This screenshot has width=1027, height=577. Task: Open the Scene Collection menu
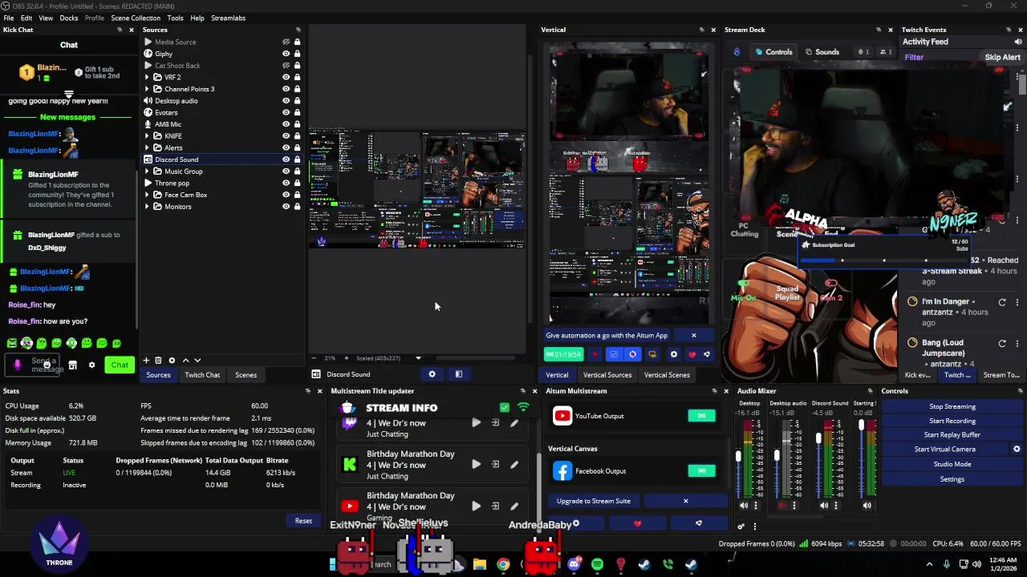[x=136, y=18]
